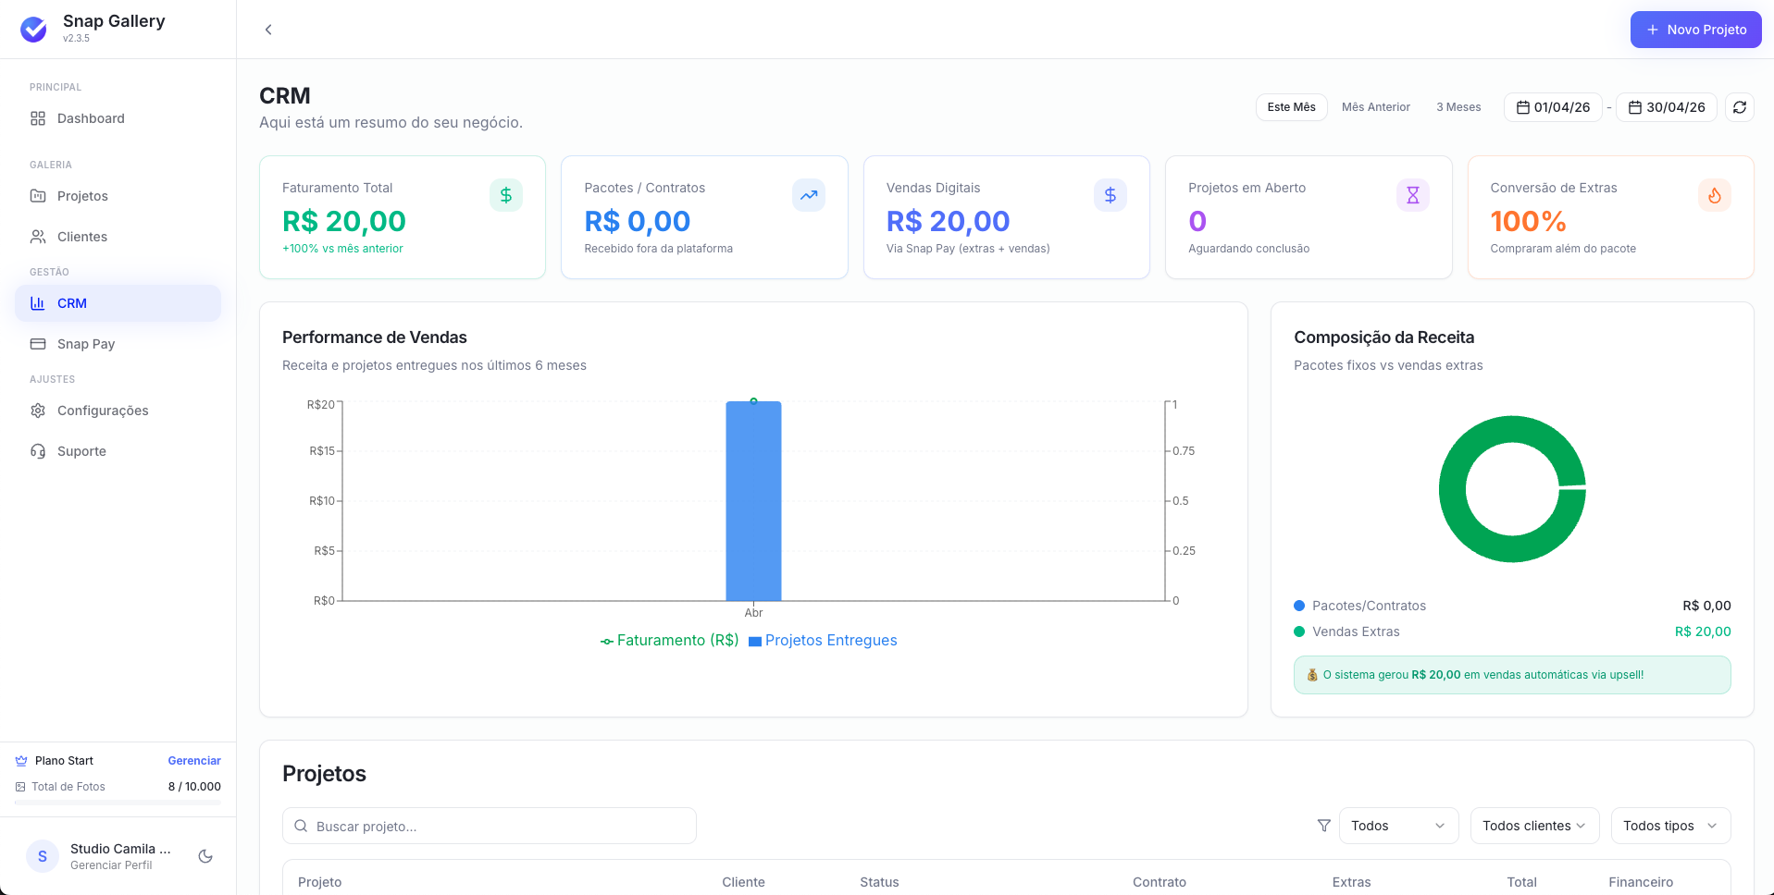The image size is (1774, 895).
Task: Go to Projetos in the sidebar
Action: coord(118,196)
